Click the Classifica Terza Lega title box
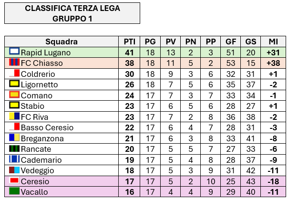 pos(72,13)
